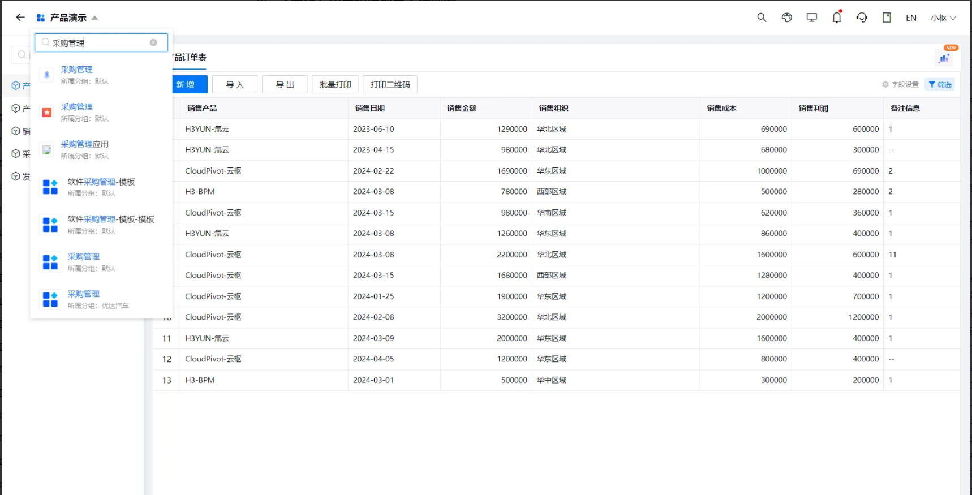This screenshot has height=495, width=972.
Task: Select the date cell 2023-04-15
Action: 394,150
